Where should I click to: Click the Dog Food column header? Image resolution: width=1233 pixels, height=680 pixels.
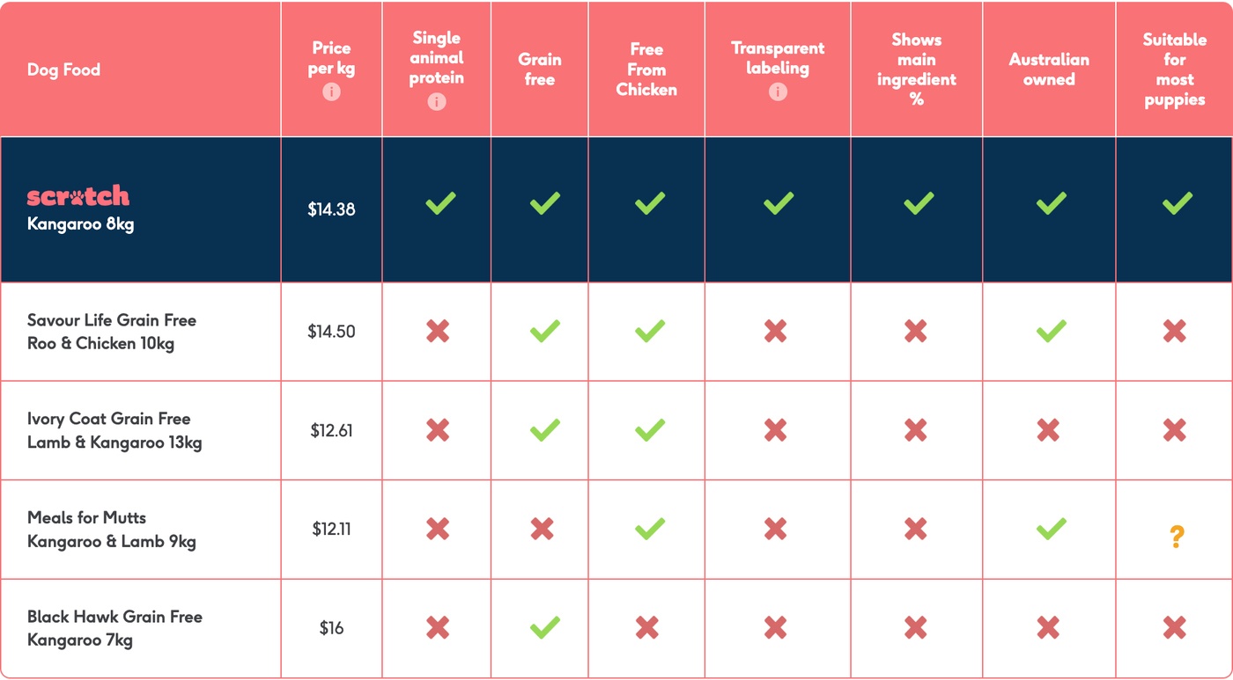[63, 69]
